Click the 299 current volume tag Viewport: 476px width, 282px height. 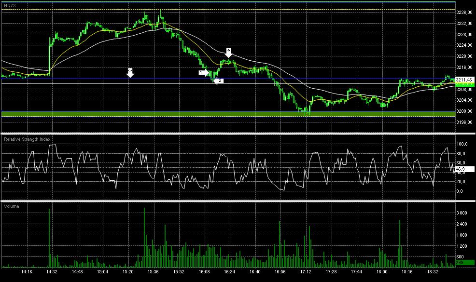coord(464,262)
